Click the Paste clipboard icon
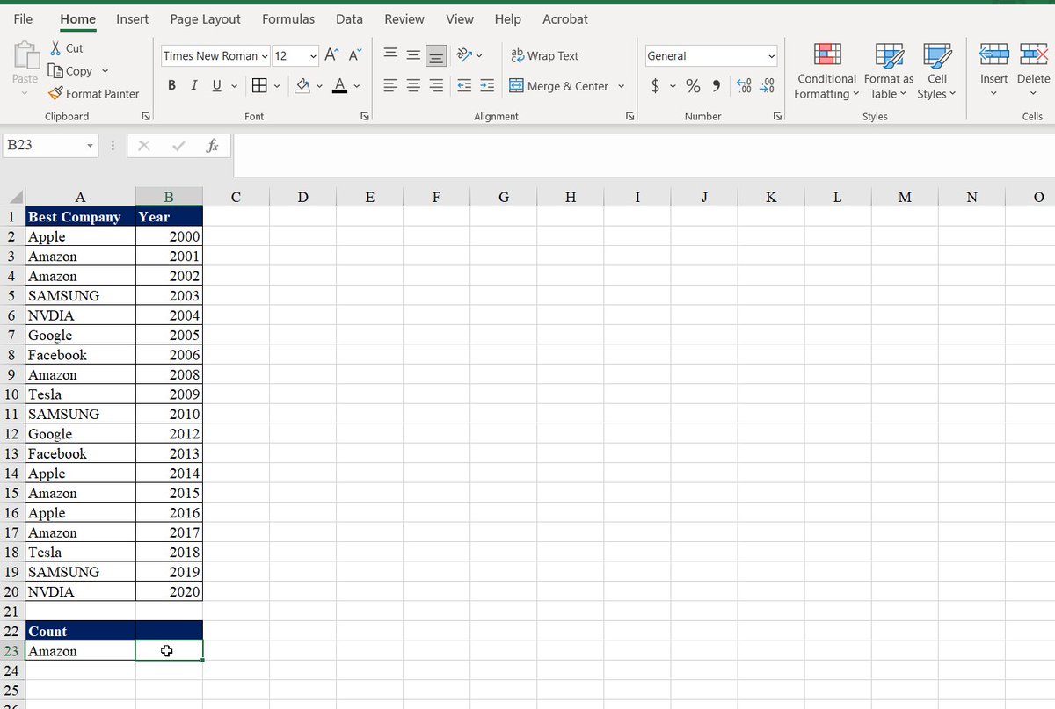Image resolution: width=1055 pixels, height=709 pixels. coord(25,55)
